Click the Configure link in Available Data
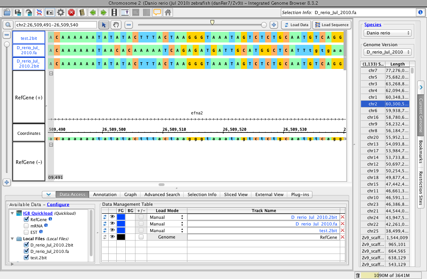The height and width of the screenshot is (279, 427). [58, 204]
